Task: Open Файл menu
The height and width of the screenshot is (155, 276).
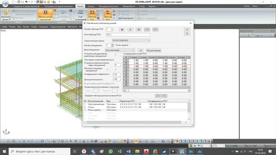Action: pos(5,27)
